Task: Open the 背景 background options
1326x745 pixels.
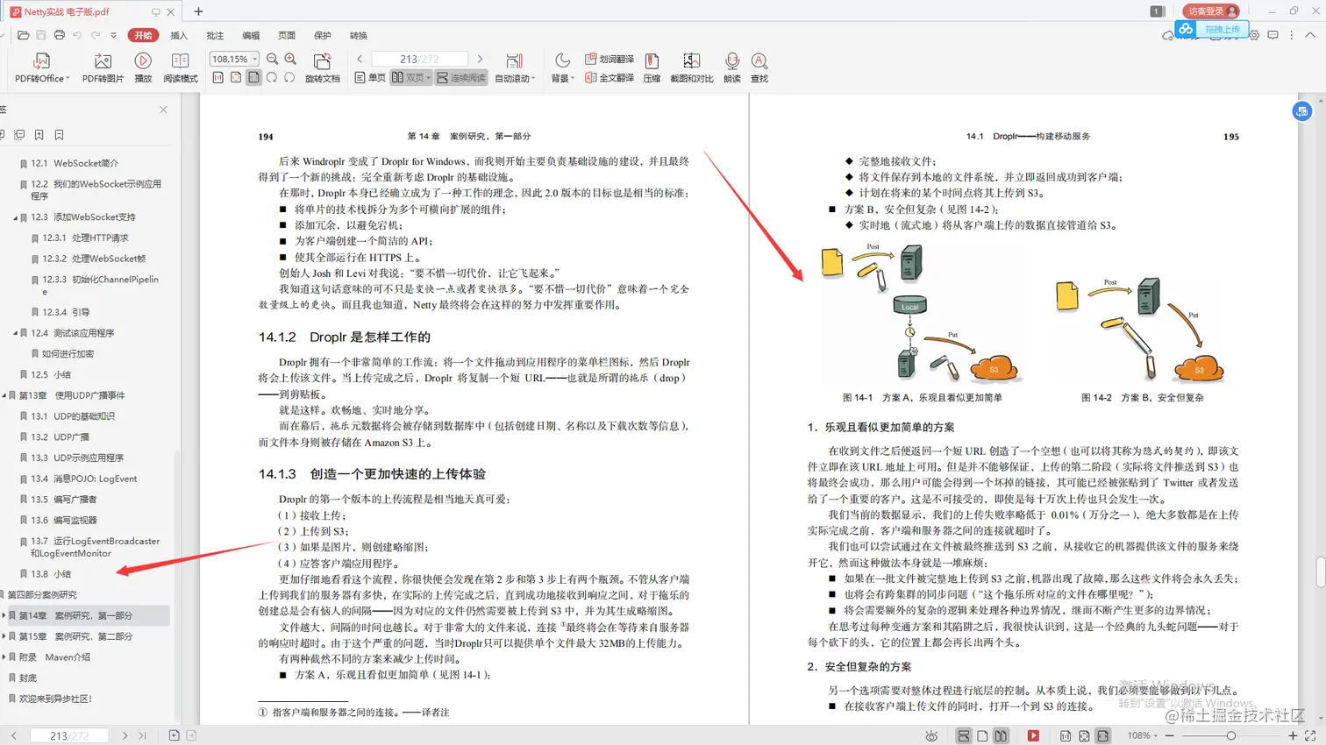Action: coord(562,67)
